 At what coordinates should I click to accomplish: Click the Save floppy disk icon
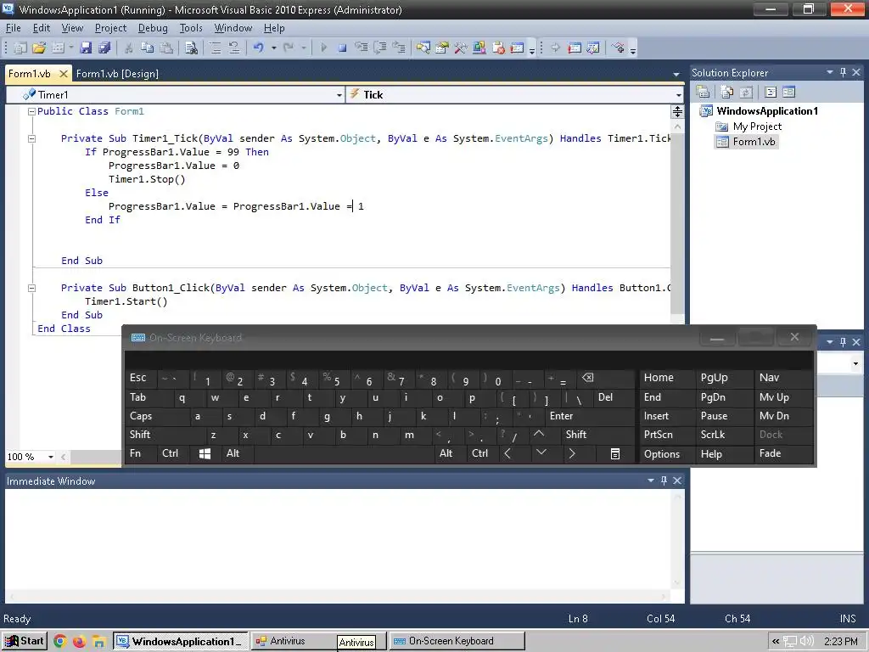[86, 48]
